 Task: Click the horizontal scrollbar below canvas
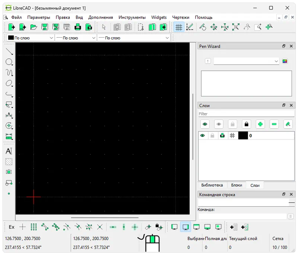pos(105,218)
